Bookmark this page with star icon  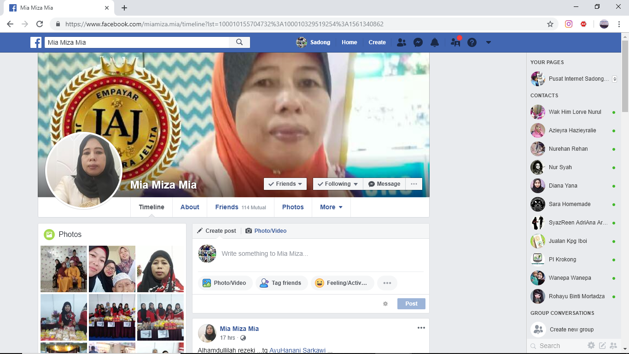[550, 24]
